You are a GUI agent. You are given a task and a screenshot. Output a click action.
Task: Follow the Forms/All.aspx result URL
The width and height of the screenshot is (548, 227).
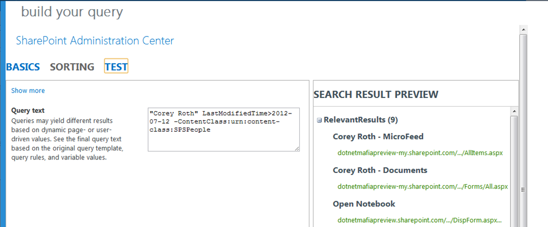pos(423,186)
